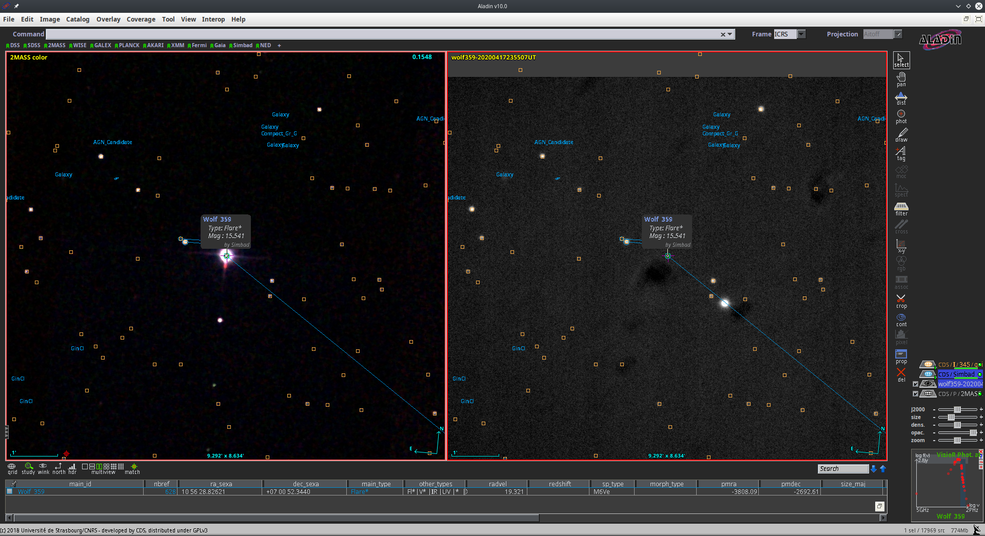Click search next down arrow
This screenshot has width=985, height=536.
click(x=874, y=469)
